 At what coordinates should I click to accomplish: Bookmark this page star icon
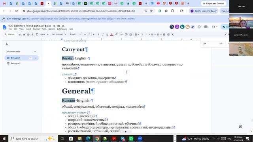(151, 11)
